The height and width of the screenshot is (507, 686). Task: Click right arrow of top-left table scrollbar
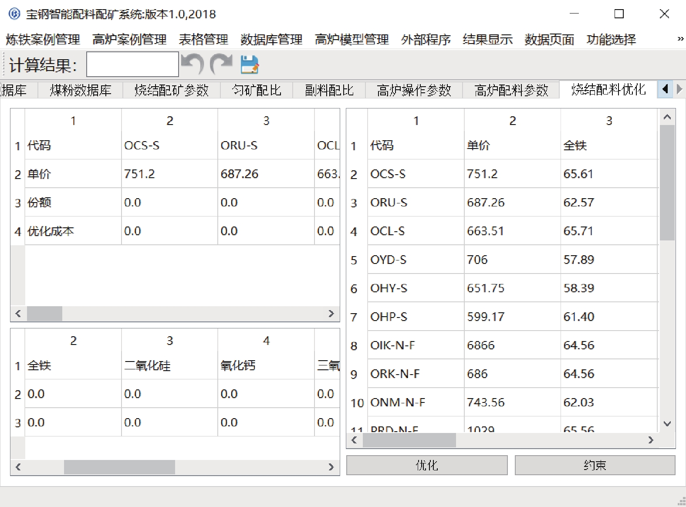click(x=331, y=314)
